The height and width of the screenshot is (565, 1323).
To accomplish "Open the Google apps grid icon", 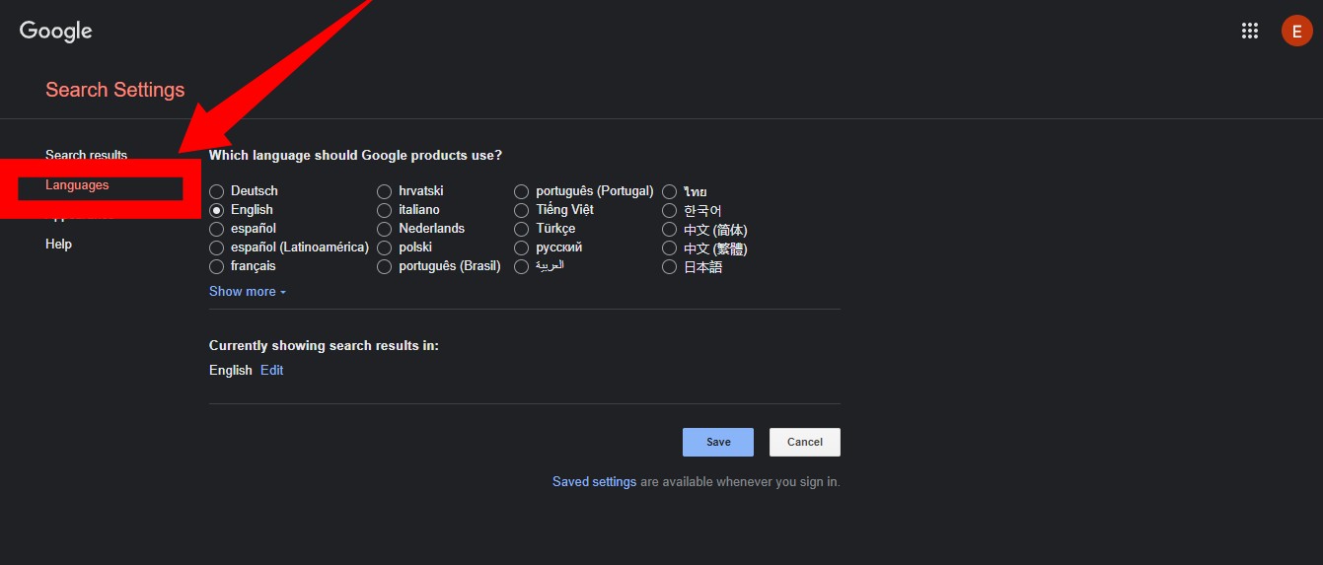I will click(x=1250, y=31).
